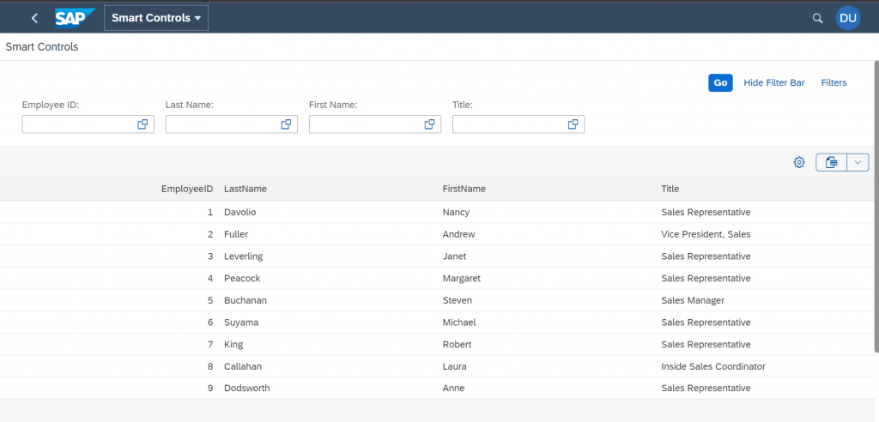Open value help for Last Name

point(287,124)
